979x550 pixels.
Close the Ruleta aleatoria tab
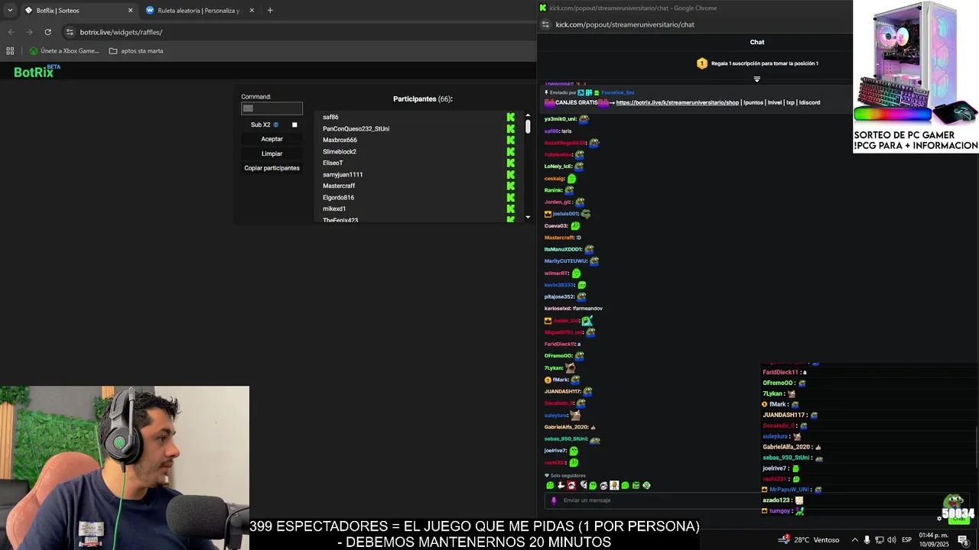251,11
